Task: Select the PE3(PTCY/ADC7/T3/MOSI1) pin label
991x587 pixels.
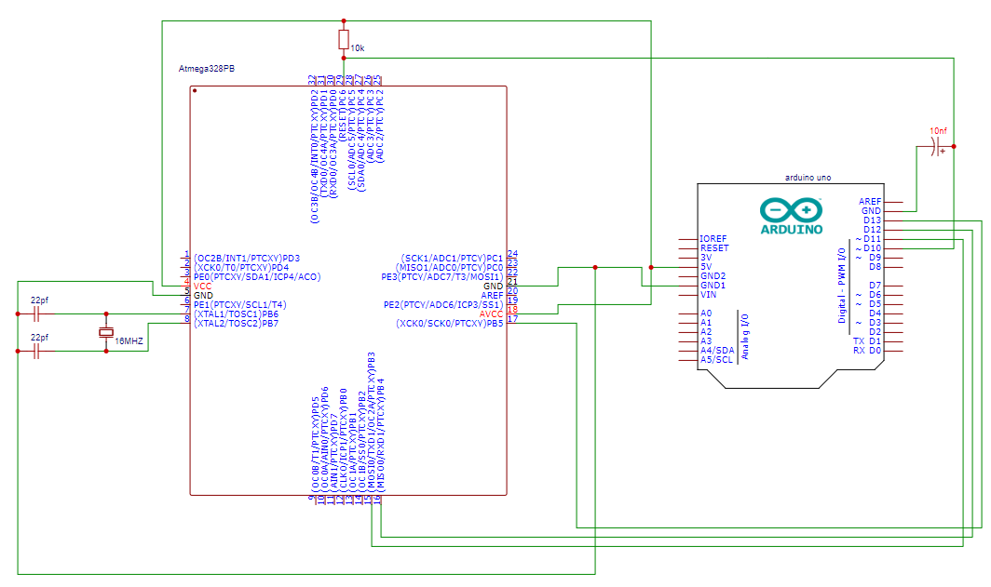Action: click(x=441, y=276)
